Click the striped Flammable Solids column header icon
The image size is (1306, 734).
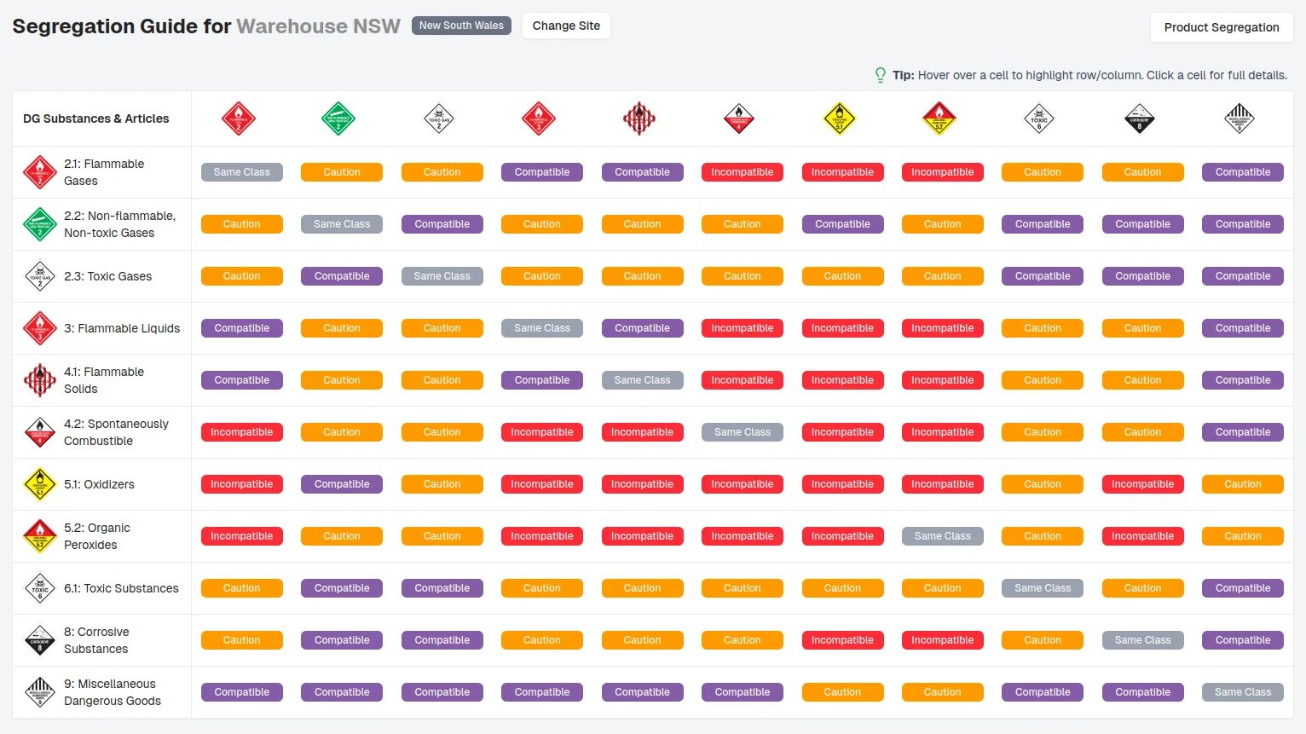[x=639, y=118]
